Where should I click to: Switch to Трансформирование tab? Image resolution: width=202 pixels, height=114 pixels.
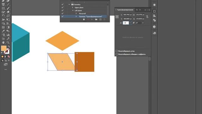pos(125,10)
